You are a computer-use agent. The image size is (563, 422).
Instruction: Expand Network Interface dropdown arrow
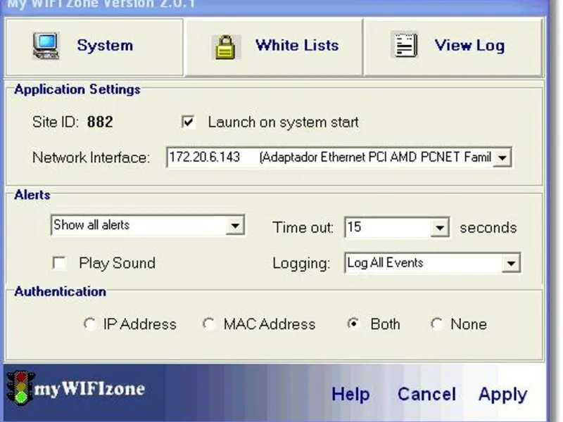coord(502,157)
